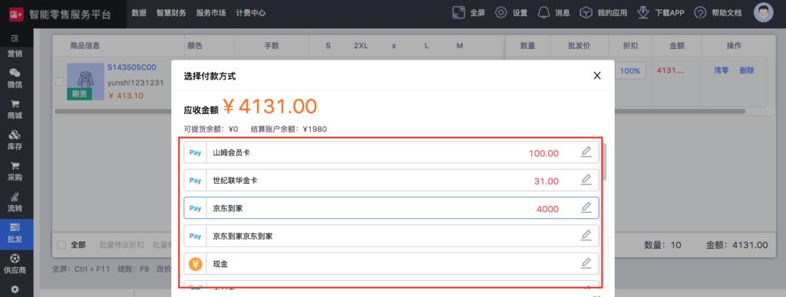786x297 pixels.
Task: Click 结算账户余额：¥1980 text
Action: click(289, 129)
